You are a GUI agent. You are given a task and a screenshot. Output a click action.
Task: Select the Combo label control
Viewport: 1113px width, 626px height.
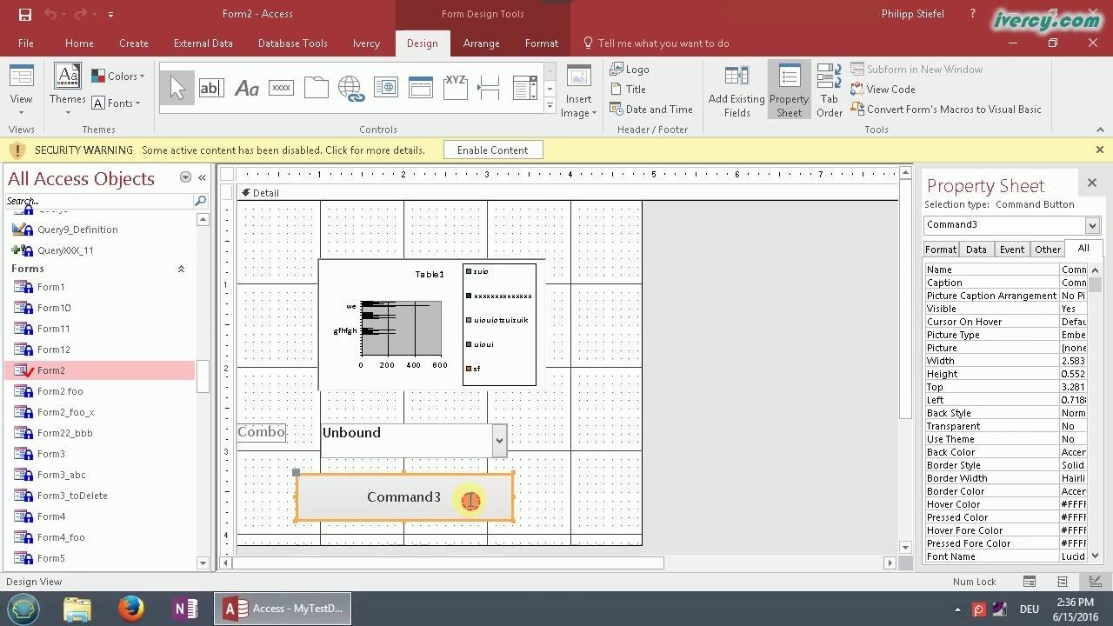pyautogui.click(x=261, y=432)
